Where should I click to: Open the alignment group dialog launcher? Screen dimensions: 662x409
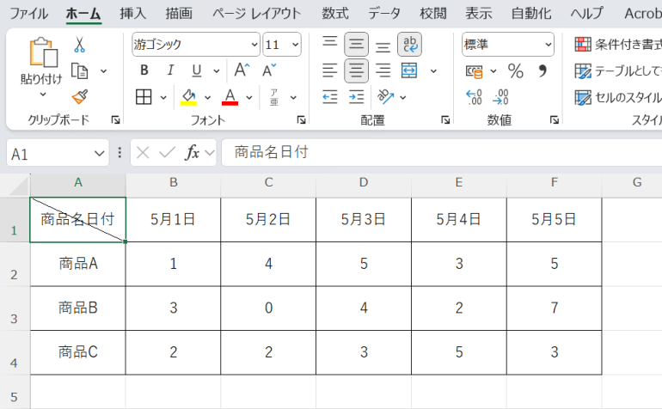tap(445, 120)
